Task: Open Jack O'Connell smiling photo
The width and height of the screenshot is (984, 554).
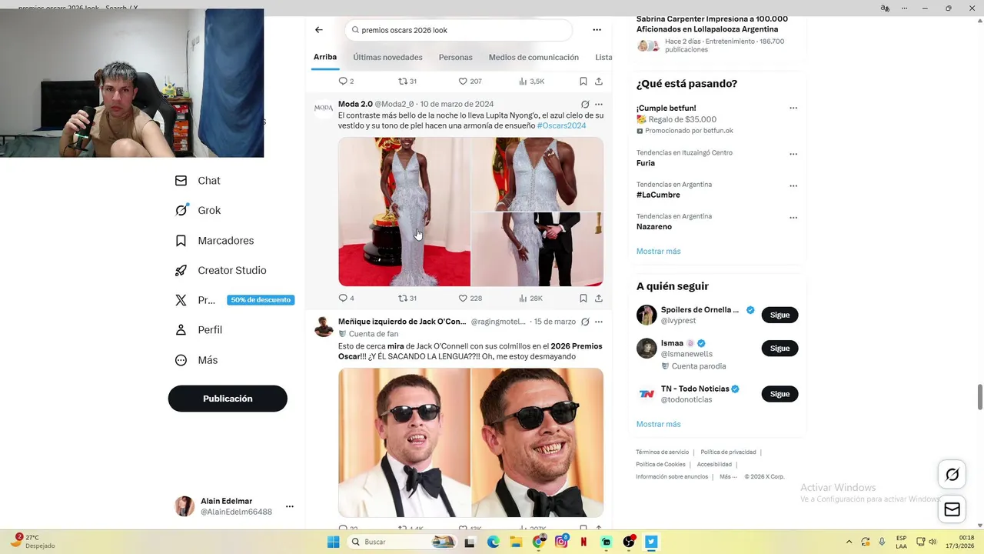Action: point(537,442)
